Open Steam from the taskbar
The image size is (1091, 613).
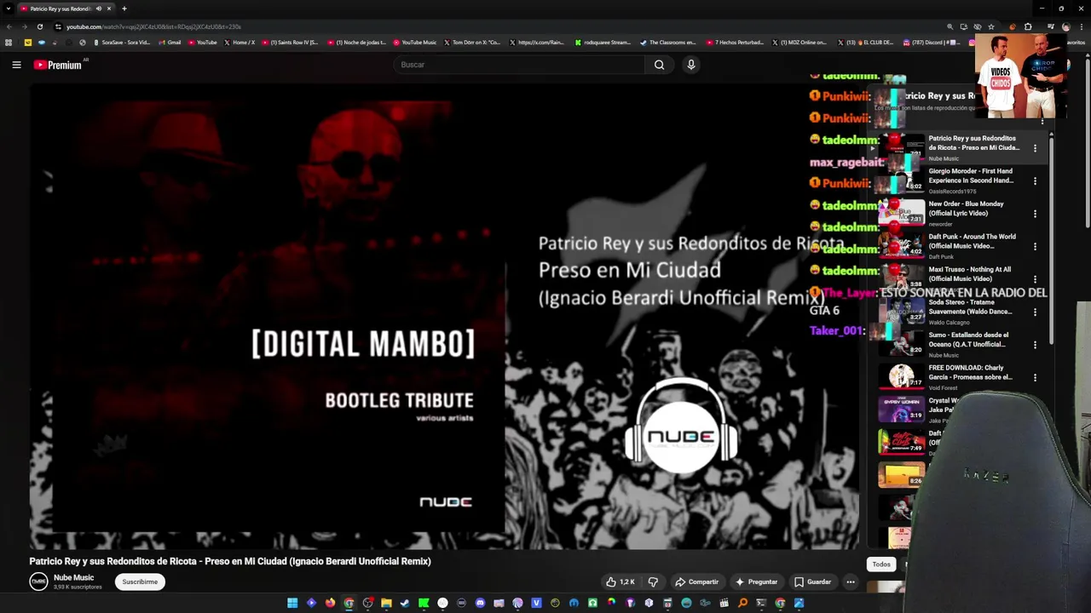pos(404,603)
